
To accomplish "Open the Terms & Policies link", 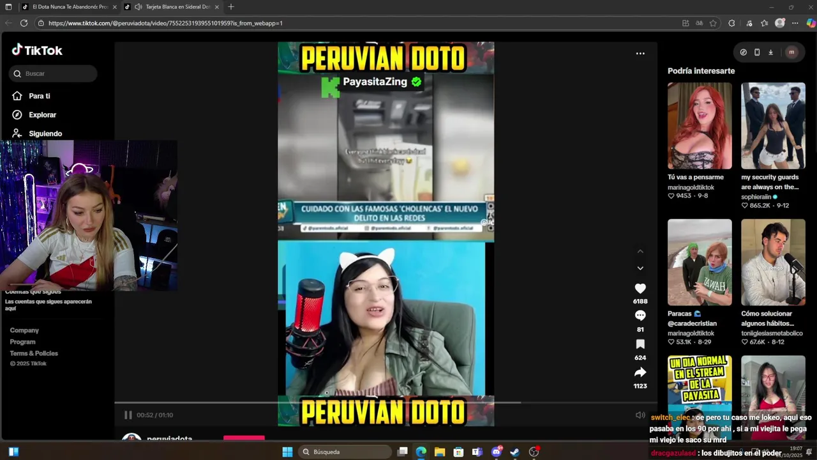I will pos(34,353).
